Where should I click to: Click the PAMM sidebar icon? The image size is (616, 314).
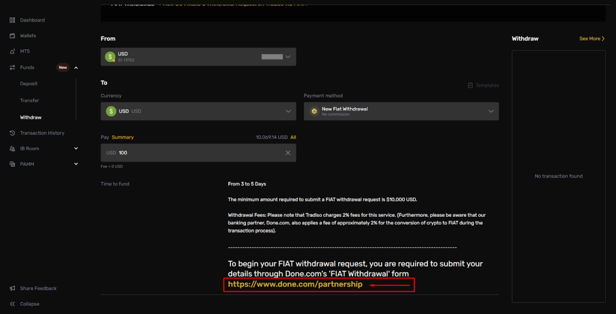pos(13,164)
